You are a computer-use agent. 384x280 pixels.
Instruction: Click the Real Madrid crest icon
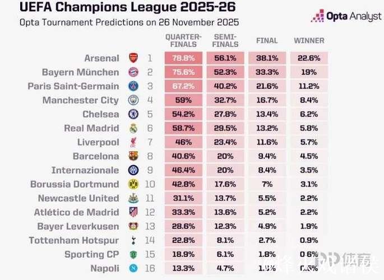133,128
